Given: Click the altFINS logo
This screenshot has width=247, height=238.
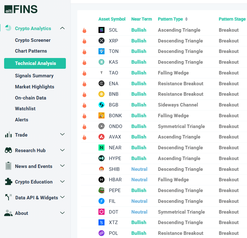Looking at the screenshot, I should click(21, 9).
